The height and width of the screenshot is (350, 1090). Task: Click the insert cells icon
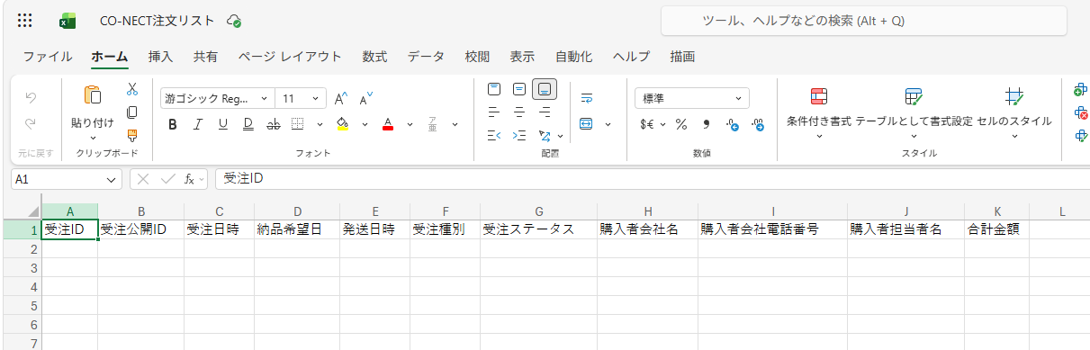coord(1081,89)
